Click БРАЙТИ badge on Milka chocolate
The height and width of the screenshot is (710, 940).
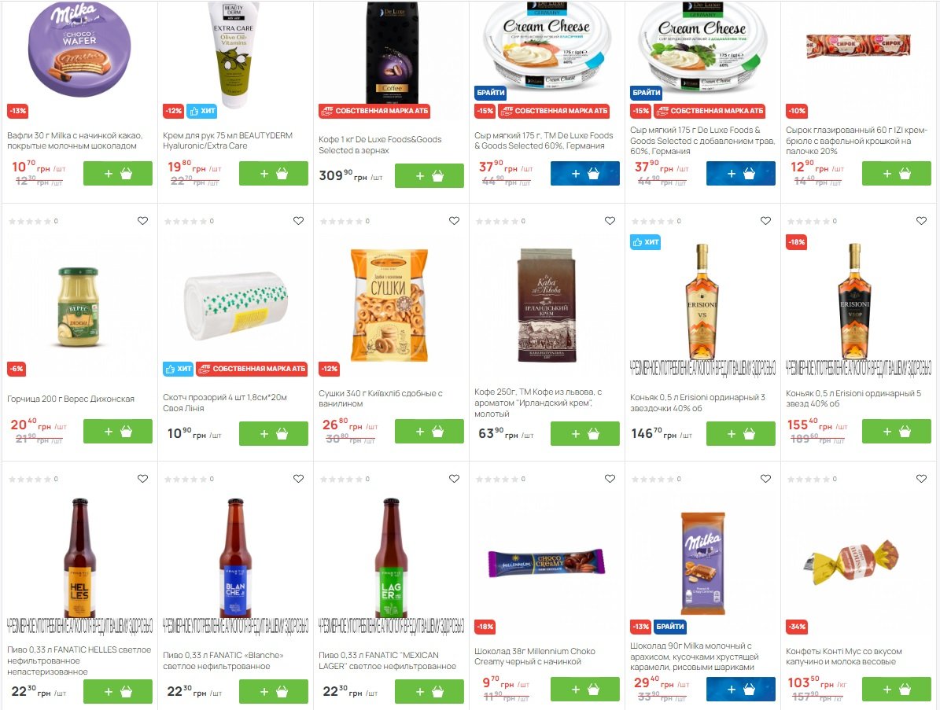[669, 627]
